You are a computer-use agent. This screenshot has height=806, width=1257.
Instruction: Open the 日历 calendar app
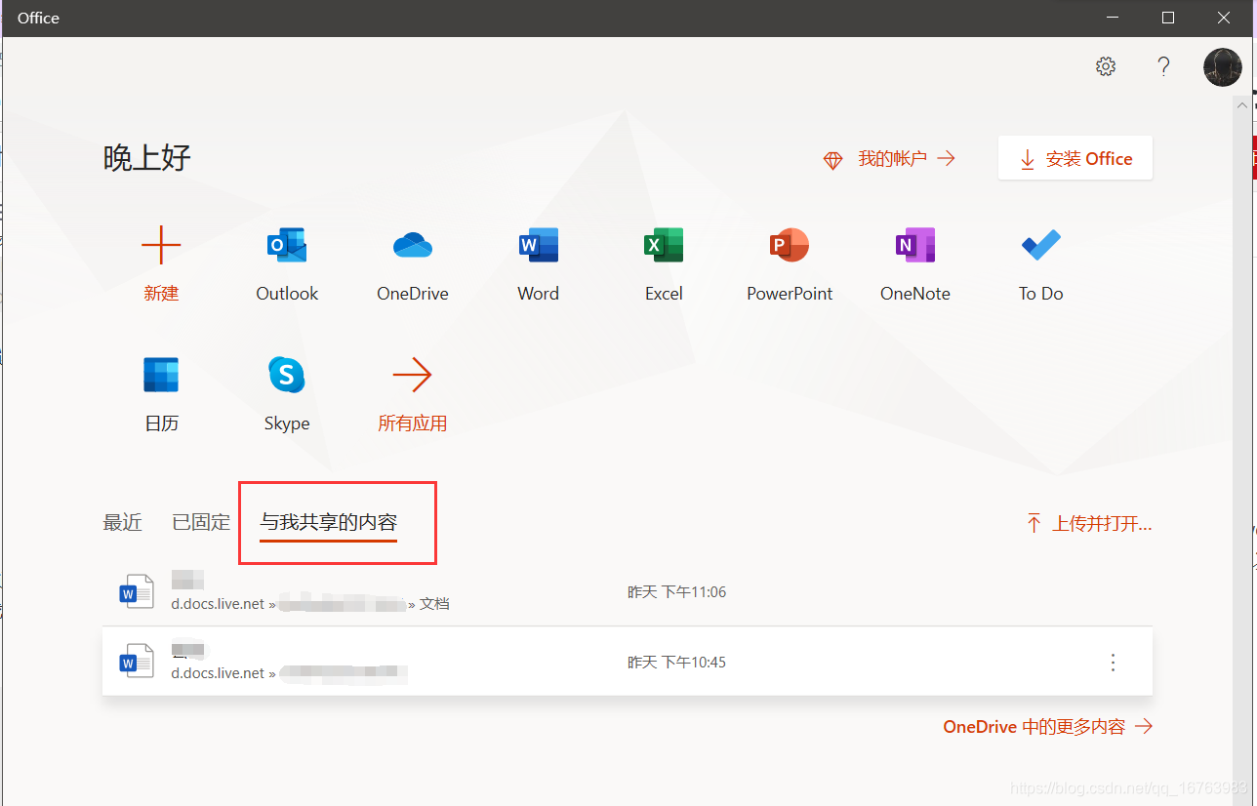tap(161, 375)
